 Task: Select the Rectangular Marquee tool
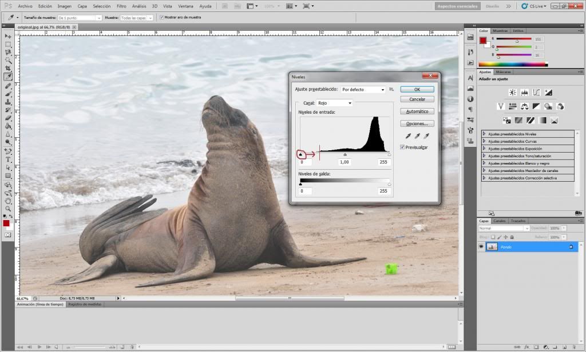tap(8, 45)
